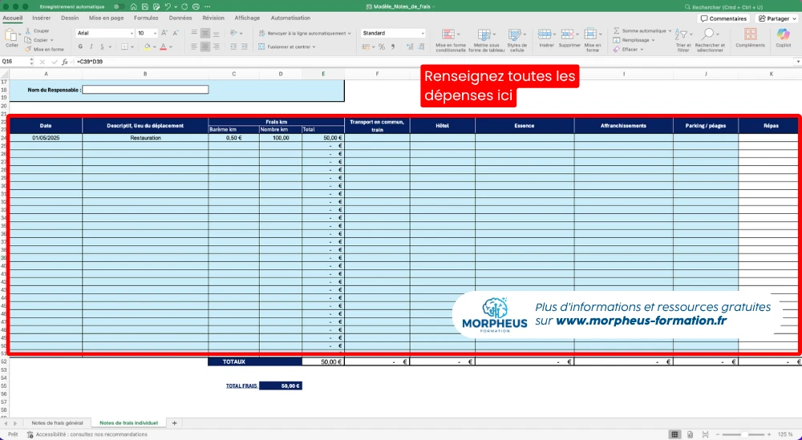Open the Partager dropdown button
The width and height of the screenshot is (802, 440).
[777, 18]
